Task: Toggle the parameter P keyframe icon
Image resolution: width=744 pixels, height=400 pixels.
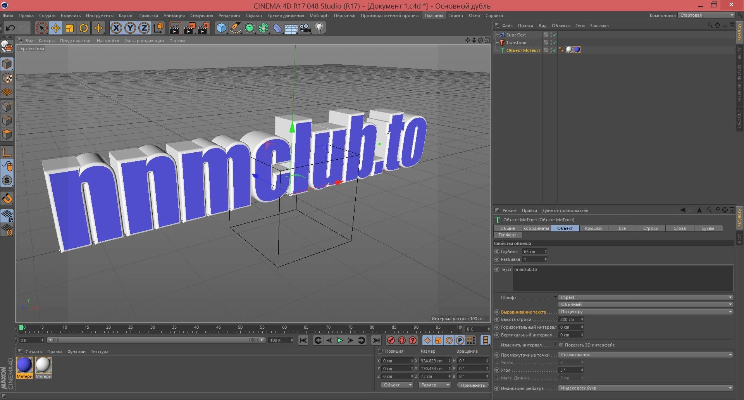Action: click(x=460, y=340)
